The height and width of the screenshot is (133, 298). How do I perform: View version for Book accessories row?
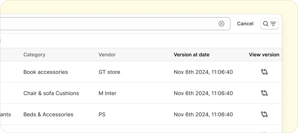tap(264, 72)
